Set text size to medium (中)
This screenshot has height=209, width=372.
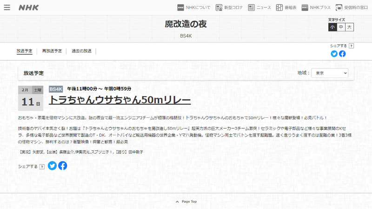click(341, 27)
